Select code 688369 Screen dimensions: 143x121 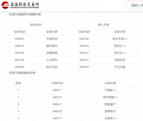coord(19,67)
